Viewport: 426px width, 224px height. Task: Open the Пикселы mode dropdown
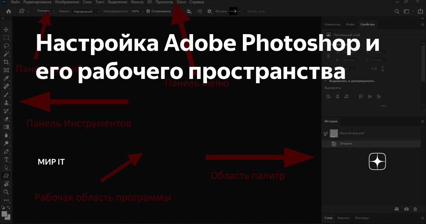point(46,11)
